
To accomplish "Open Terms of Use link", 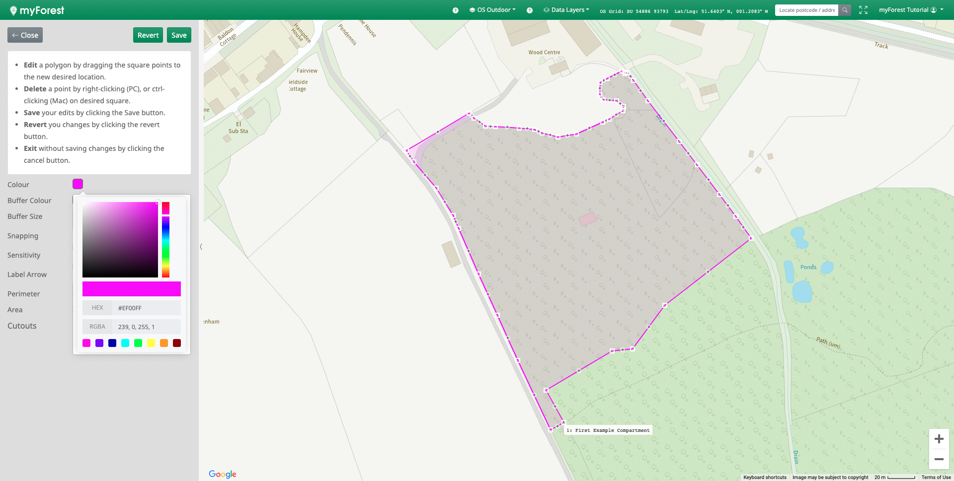I will (x=936, y=477).
